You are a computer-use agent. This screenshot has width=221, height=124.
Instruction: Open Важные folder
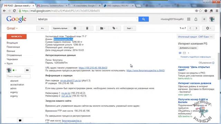tap(11, 51)
